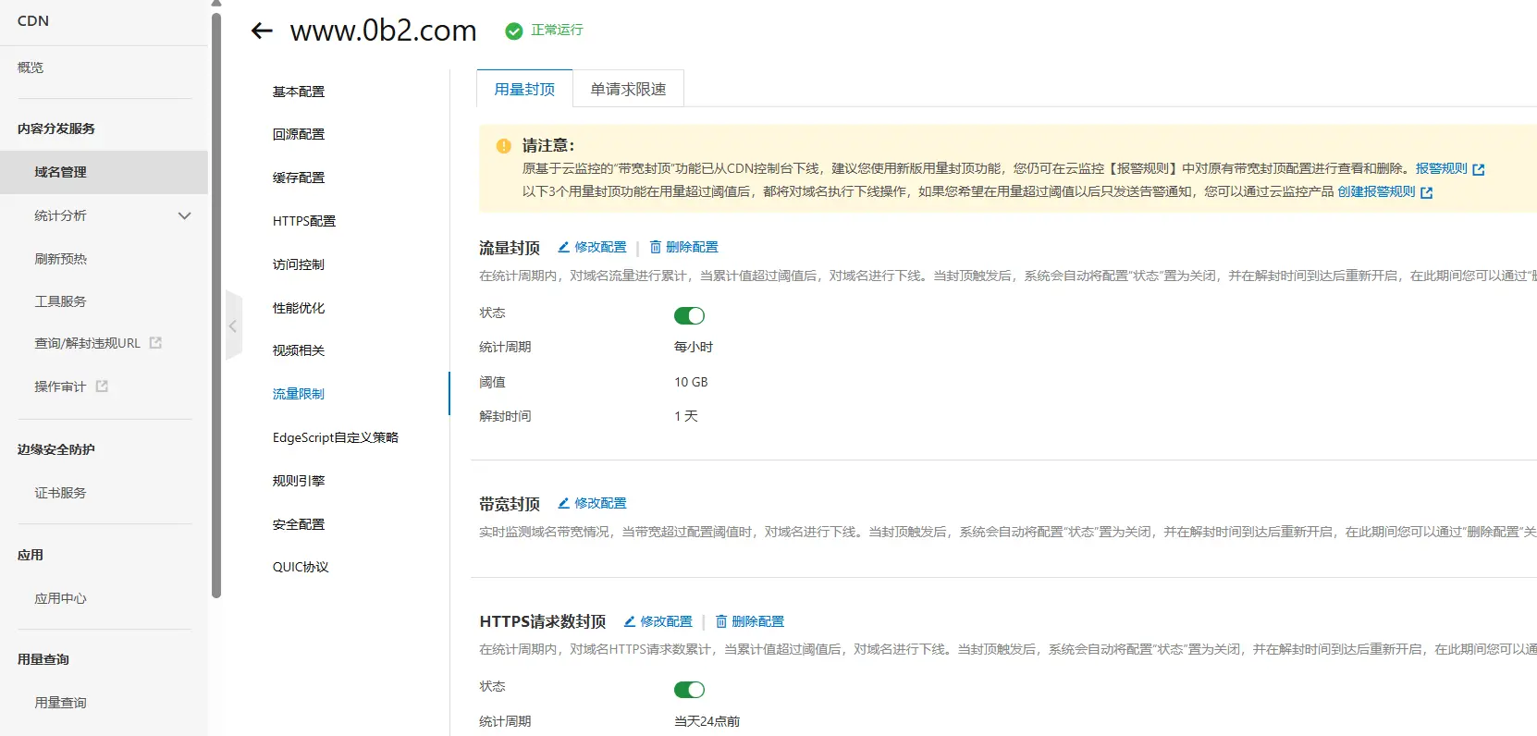Open the 报警规则 link
1537x736 pixels.
click(1441, 168)
